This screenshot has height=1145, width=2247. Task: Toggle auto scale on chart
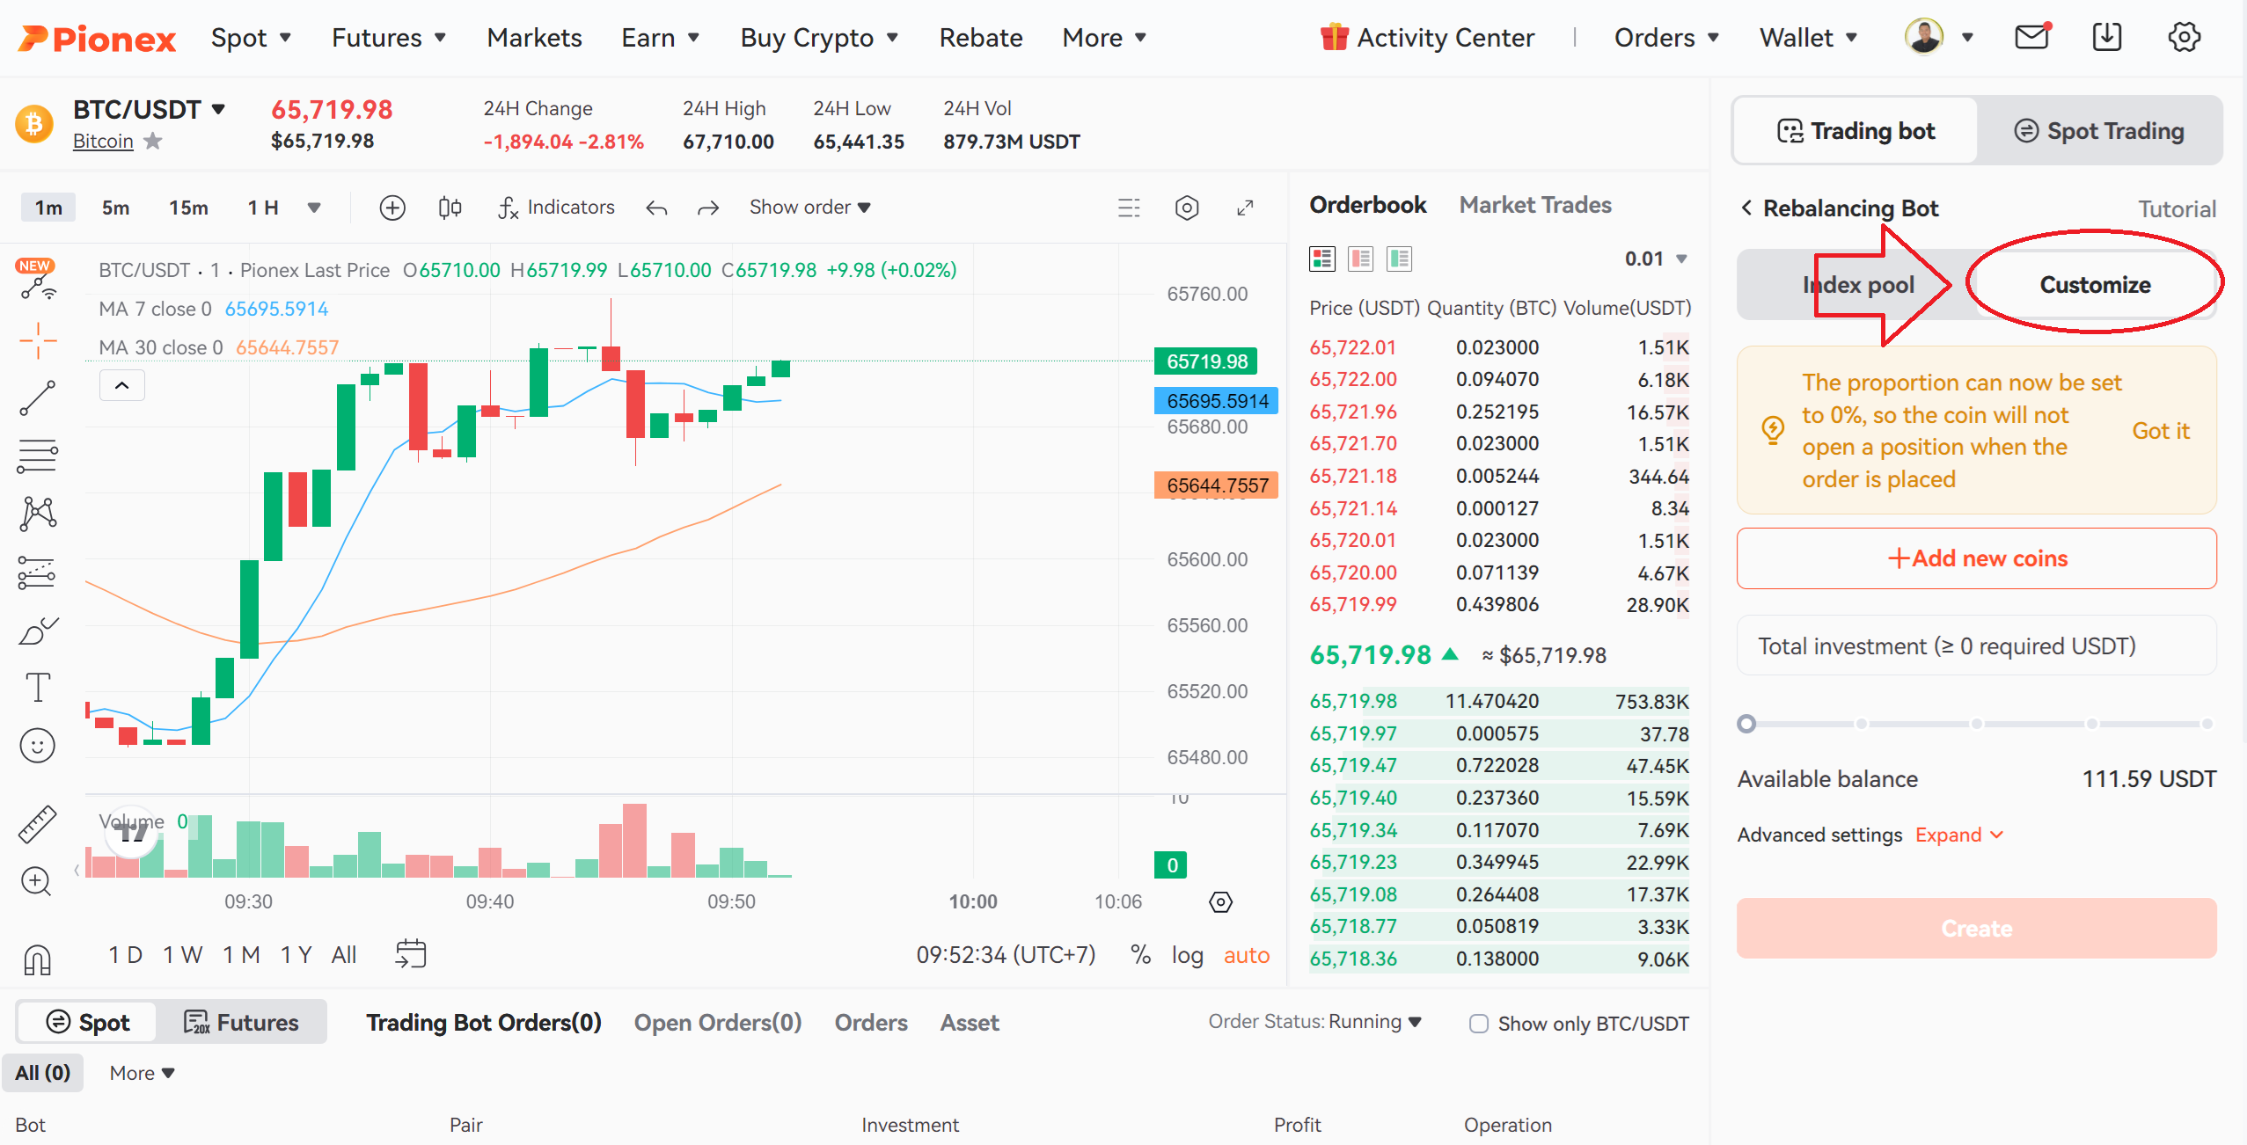pos(1247,955)
